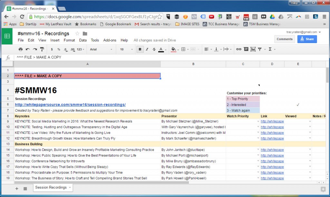Open the fill color bucket

pos(173,49)
